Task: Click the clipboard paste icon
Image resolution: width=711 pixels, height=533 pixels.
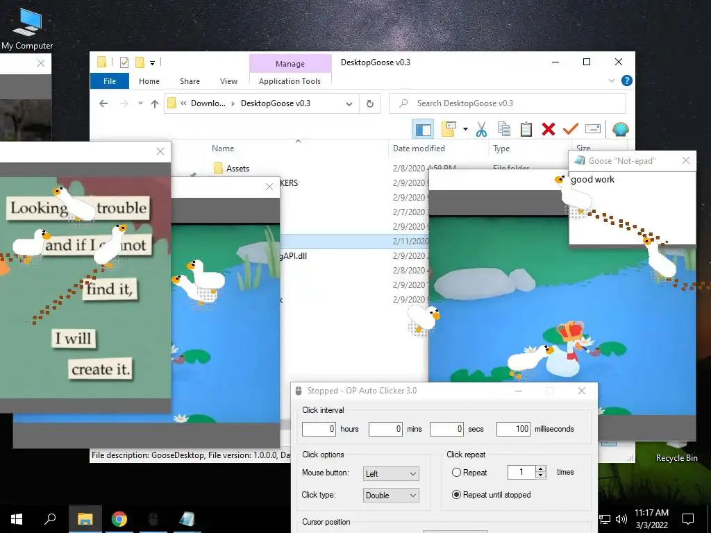Action: pos(526,129)
